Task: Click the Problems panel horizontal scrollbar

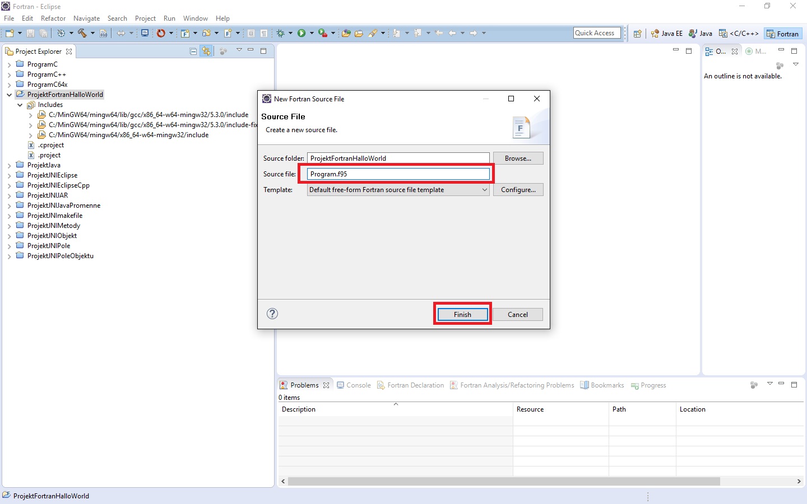Action: point(504,482)
